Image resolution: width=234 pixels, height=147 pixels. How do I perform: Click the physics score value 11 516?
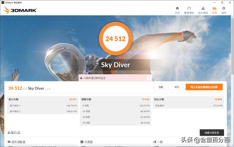(146, 99)
